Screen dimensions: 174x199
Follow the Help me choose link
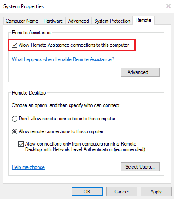point(28,167)
